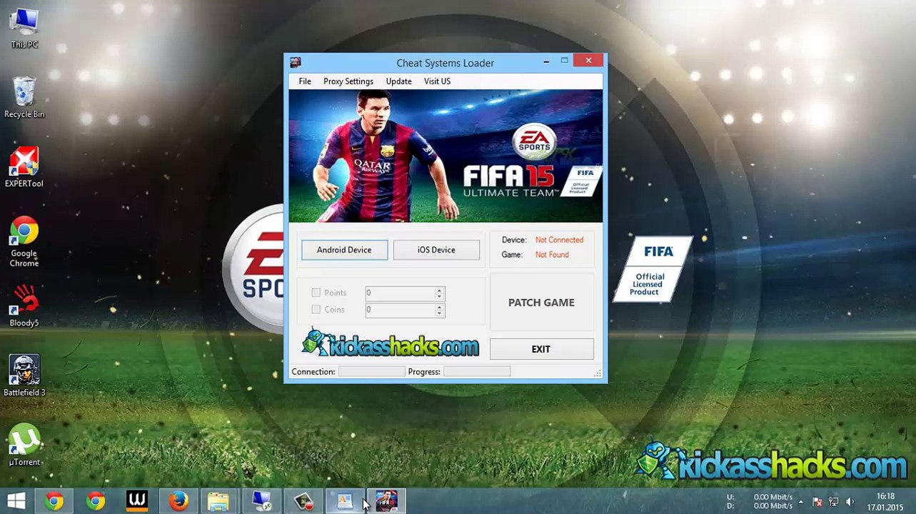Increase the Coins value with up arrow
The image size is (916, 514).
[440, 306]
